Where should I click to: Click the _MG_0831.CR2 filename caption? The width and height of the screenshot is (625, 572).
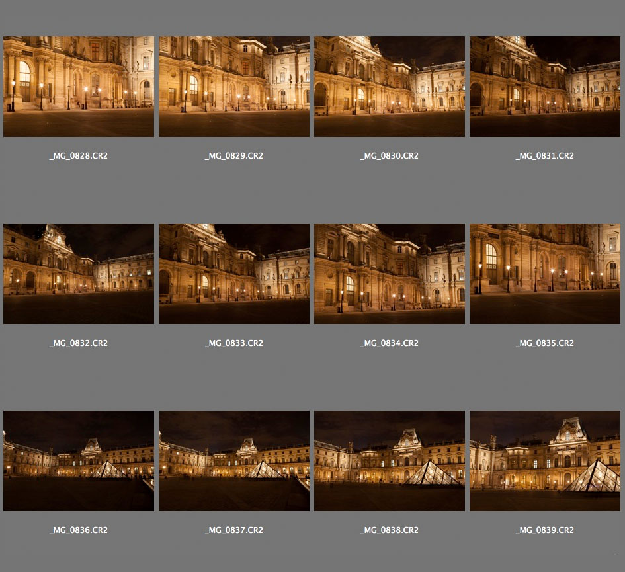(x=545, y=156)
